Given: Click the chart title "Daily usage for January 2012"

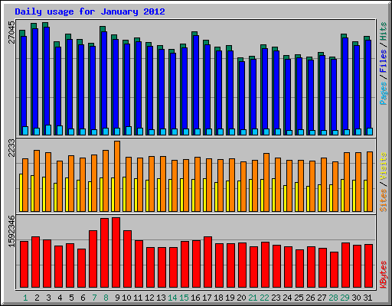Looking at the screenshot, I should tap(90, 11).
